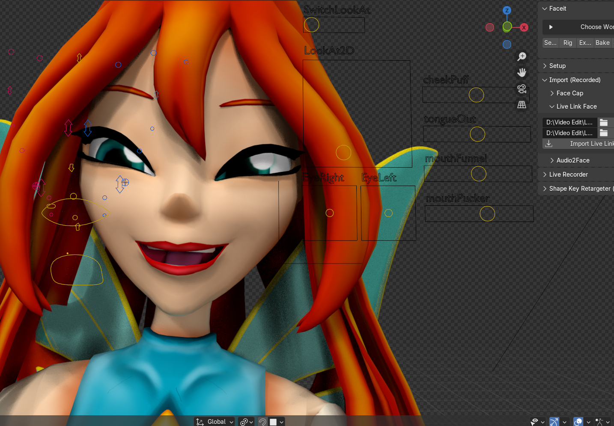Expand the Face Cap subsection
This screenshot has height=426, width=614.
coord(552,93)
